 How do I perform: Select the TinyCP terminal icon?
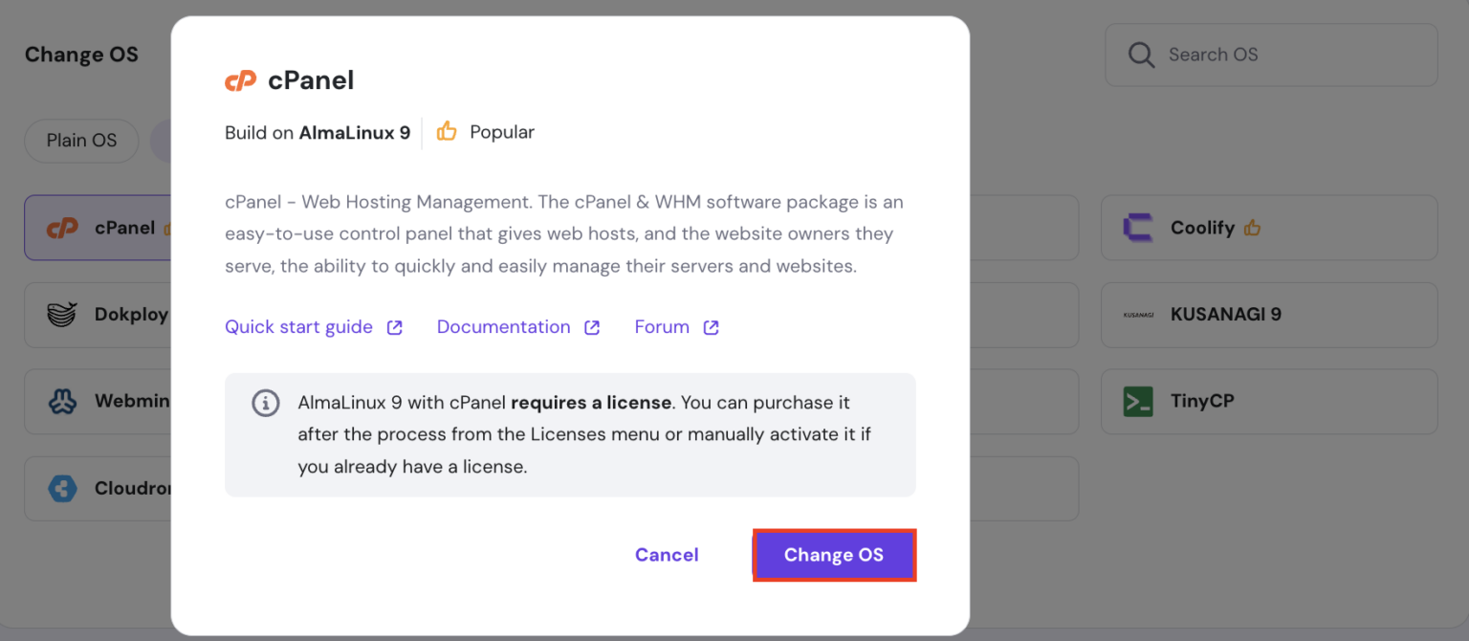(x=1137, y=401)
